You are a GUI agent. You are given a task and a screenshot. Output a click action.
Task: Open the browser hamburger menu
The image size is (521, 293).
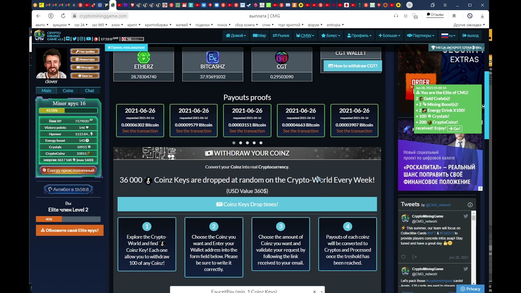click(445, 5)
